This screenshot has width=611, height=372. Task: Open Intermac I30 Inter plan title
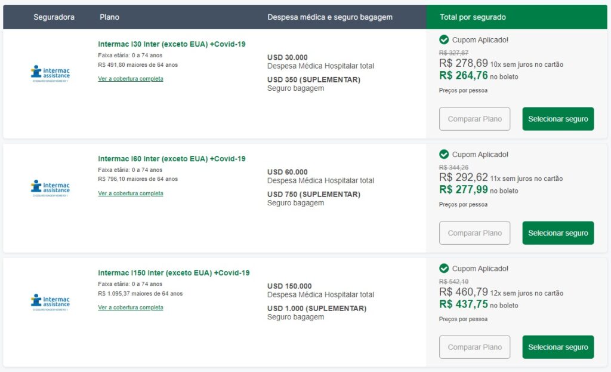pos(171,44)
